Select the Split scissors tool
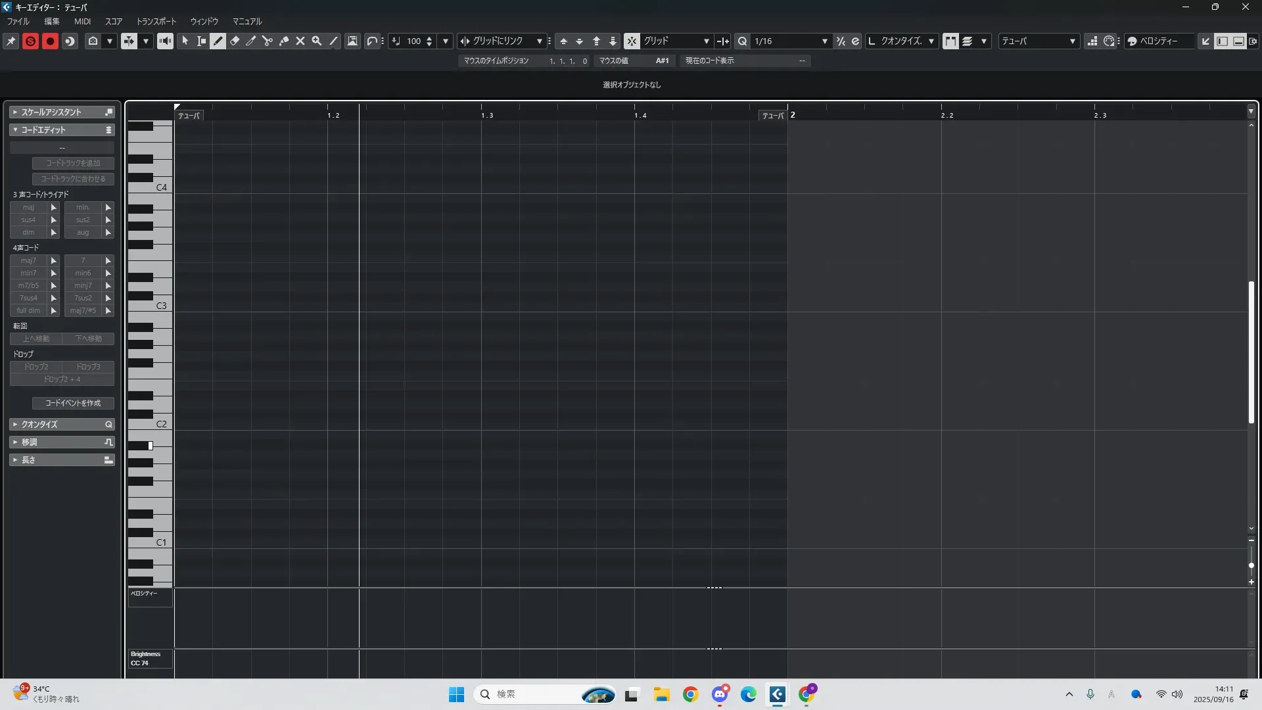 (x=268, y=41)
